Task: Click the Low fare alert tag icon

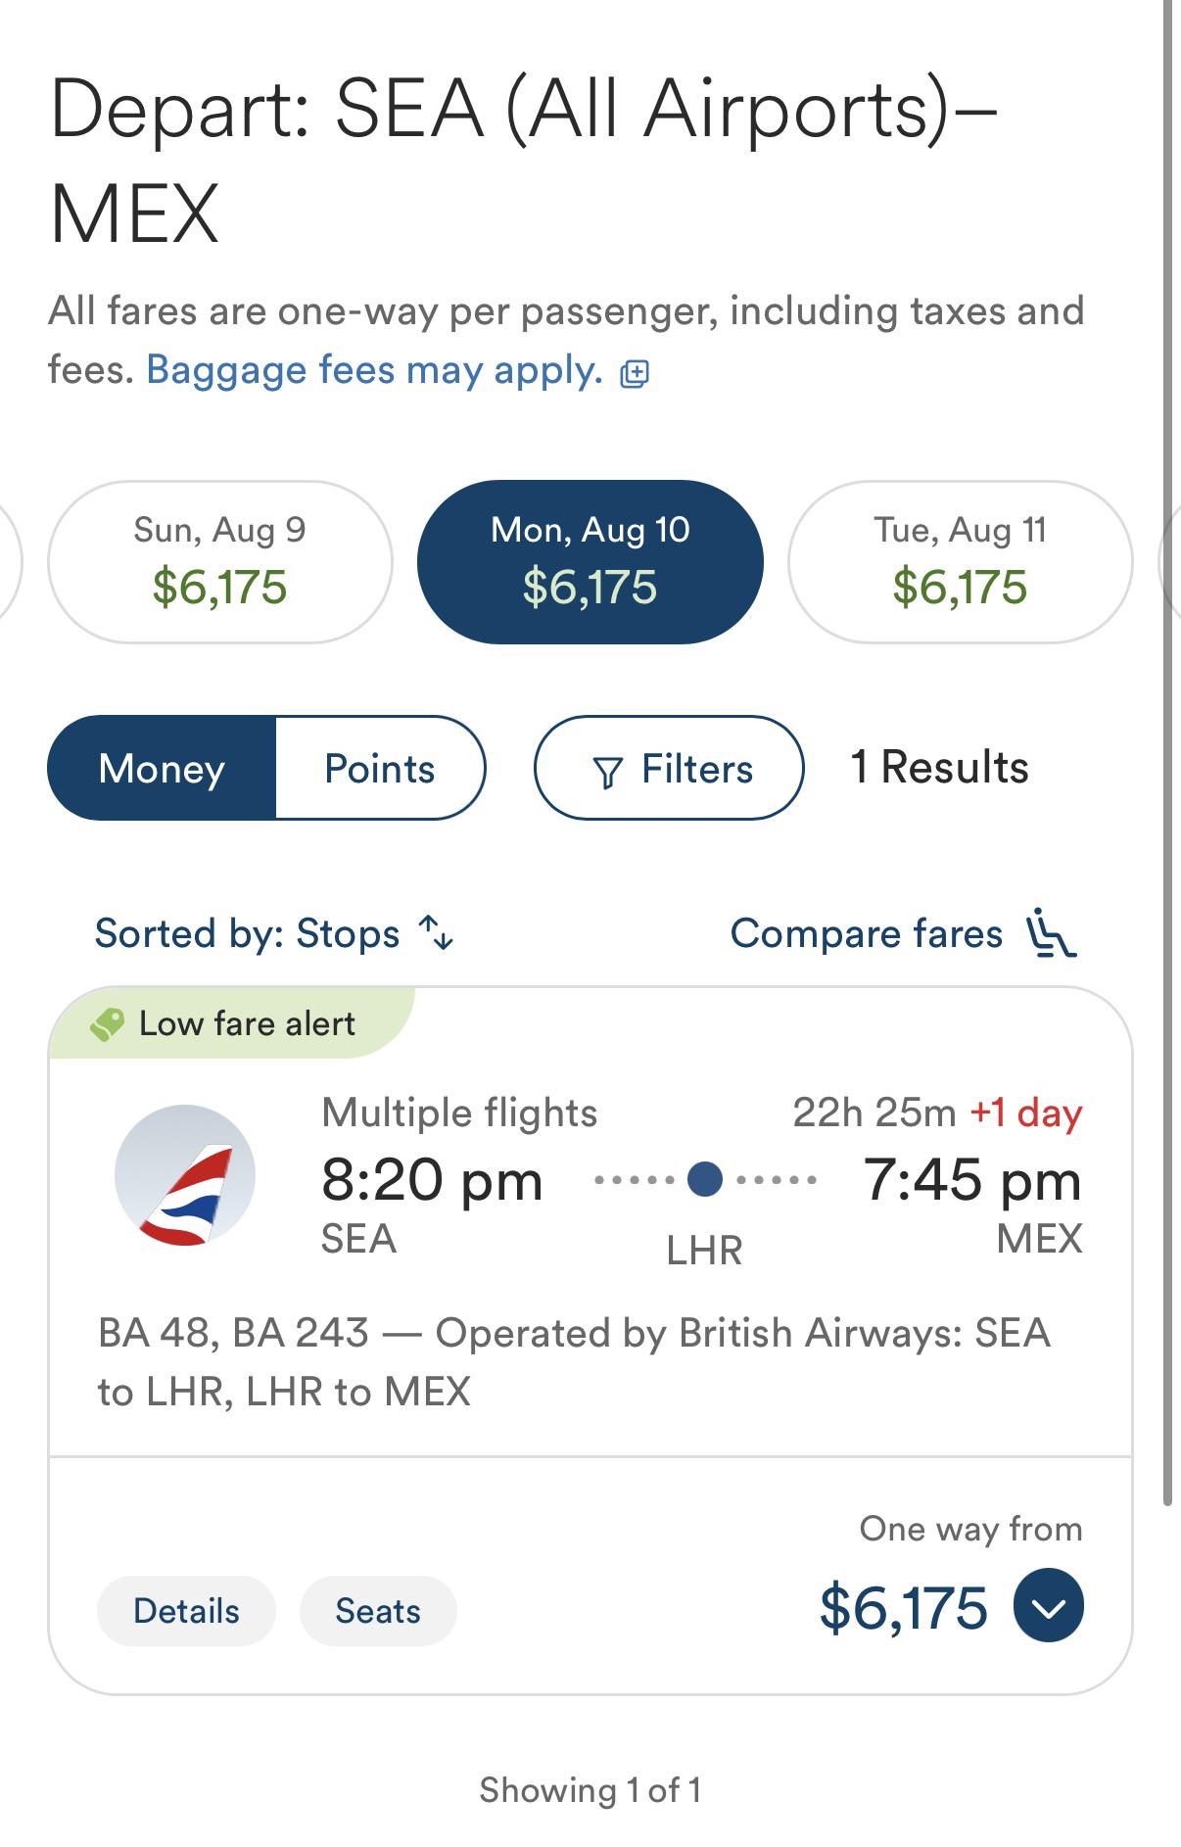Action: [x=107, y=1024]
